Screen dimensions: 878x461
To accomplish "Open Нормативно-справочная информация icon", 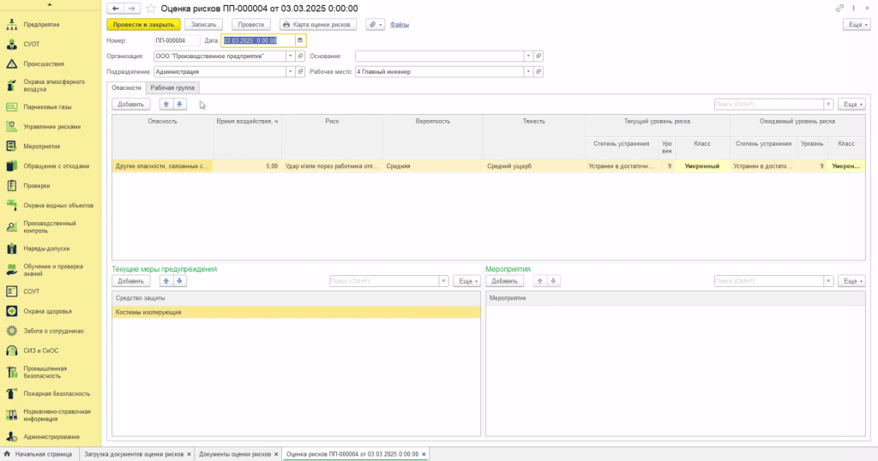I will (x=12, y=415).
